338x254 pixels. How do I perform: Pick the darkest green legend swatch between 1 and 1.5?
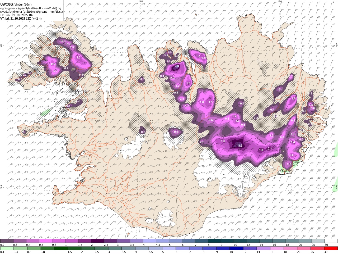tap(61, 248)
